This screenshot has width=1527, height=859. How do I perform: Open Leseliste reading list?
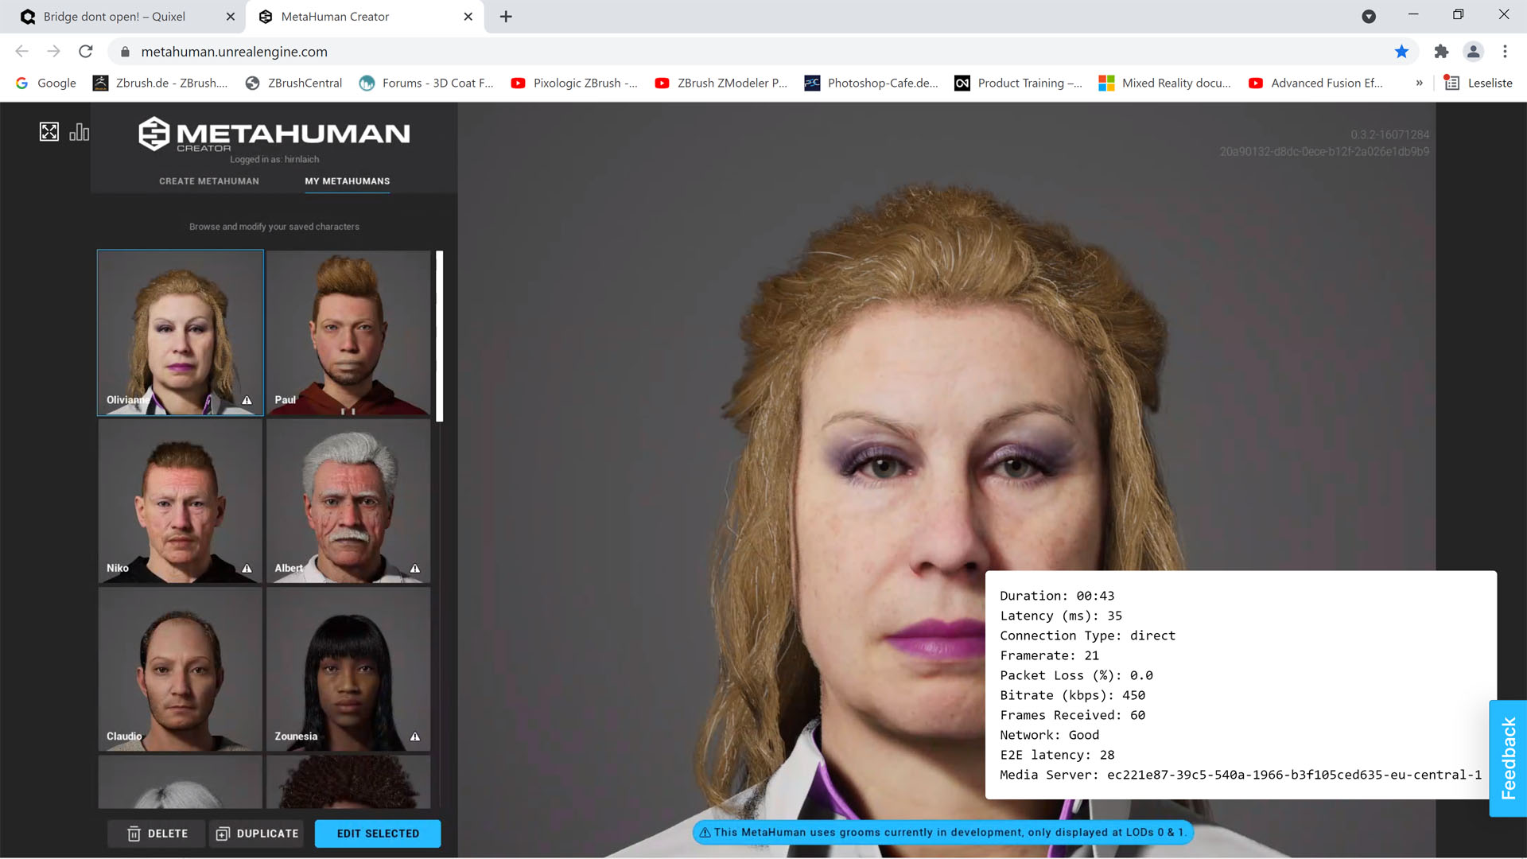coord(1478,83)
